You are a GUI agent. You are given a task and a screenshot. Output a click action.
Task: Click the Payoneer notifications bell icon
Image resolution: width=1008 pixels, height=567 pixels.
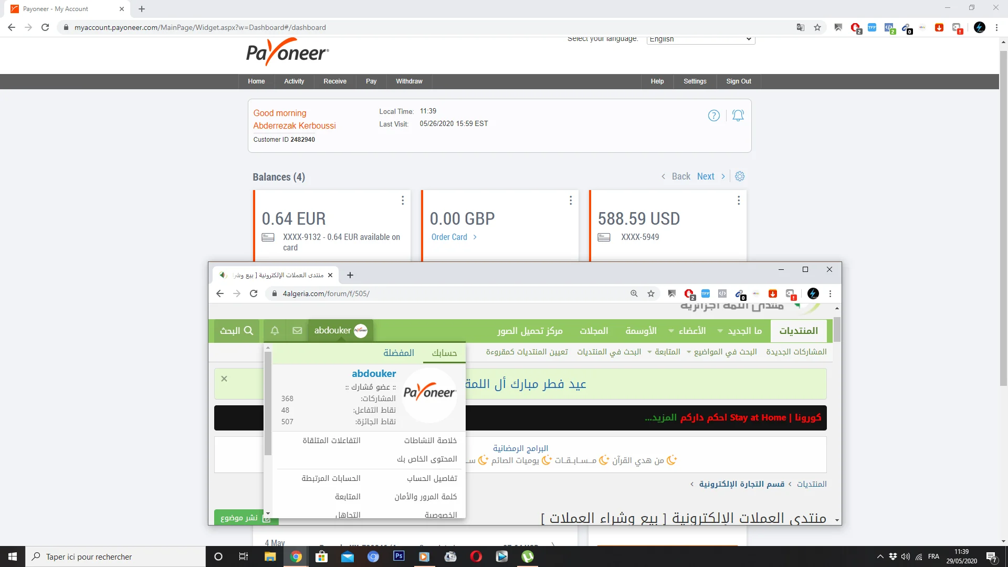coord(738,115)
